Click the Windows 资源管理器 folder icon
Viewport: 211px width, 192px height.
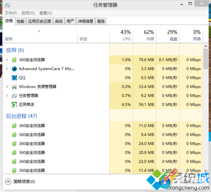(x=14, y=87)
